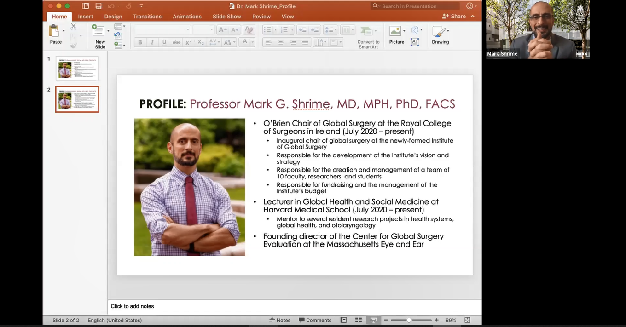Screen dimensions: 626x327
Task: Click the Redo icon in title bar
Action: click(x=128, y=6)
